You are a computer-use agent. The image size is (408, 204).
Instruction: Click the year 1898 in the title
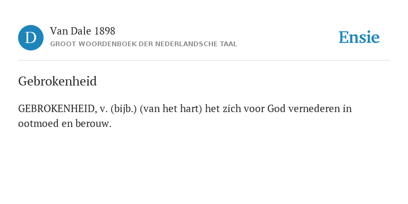(x=105, y=31)
